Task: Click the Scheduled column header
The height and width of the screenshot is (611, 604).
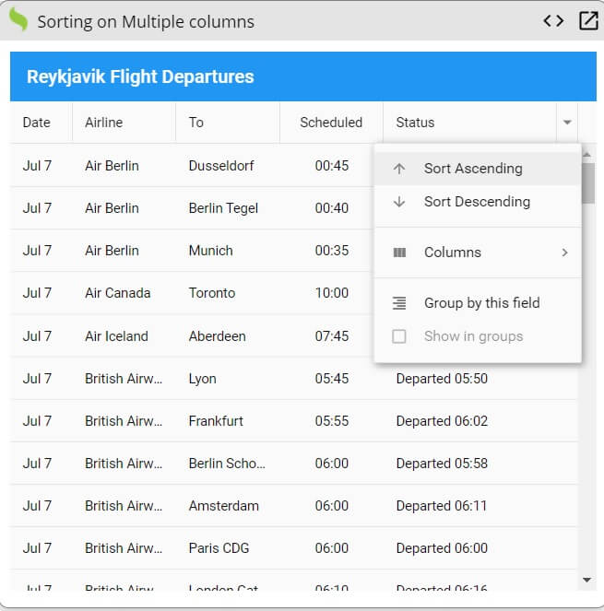Action: 331,123
